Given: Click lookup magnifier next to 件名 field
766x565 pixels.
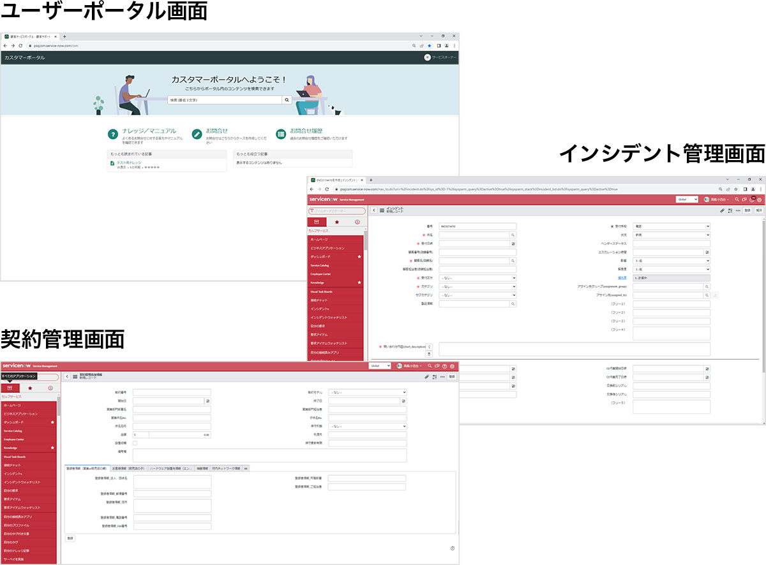Looking at the screenshot, I should click(x=513, y=235).
